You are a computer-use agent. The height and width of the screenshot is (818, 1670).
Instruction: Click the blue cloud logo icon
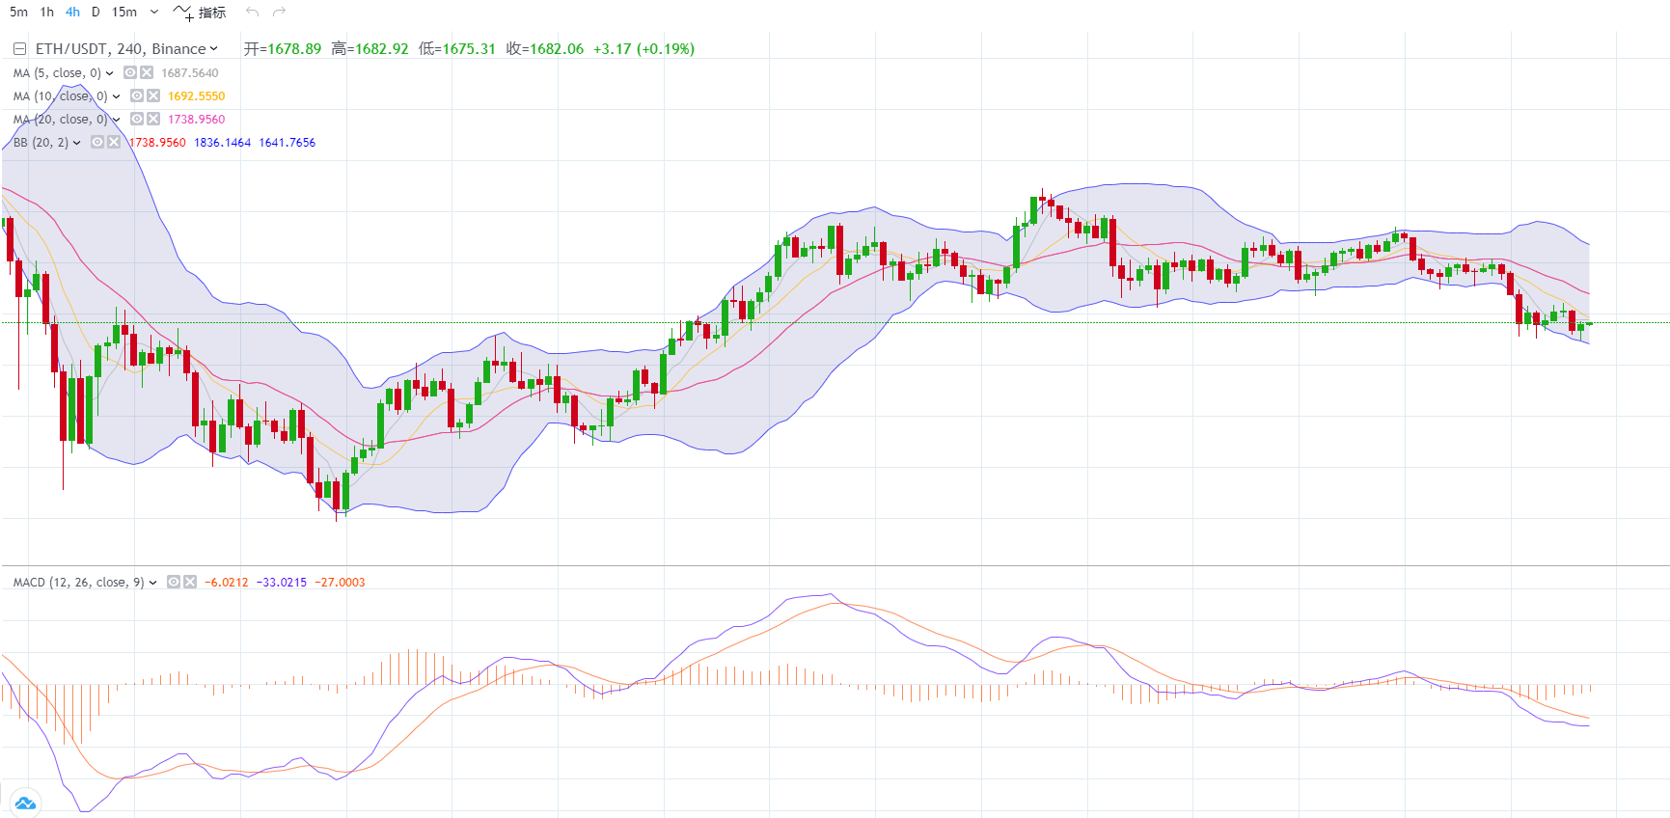pyautogui.click(x=25, y=803)
